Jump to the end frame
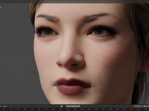Screen dimensions: 149x111 coord(79,106)
